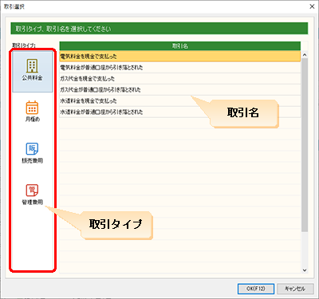The image size is (319, 299).
Task: Choose the 管理費用 transaction type icon
Action: [x=32, y=195]
